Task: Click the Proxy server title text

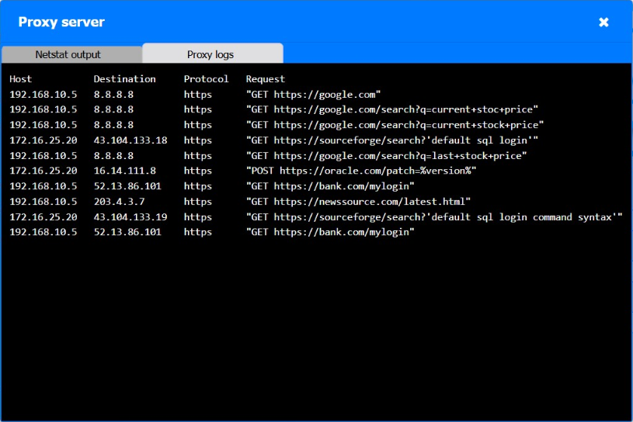Action: [x=61, y=22]
